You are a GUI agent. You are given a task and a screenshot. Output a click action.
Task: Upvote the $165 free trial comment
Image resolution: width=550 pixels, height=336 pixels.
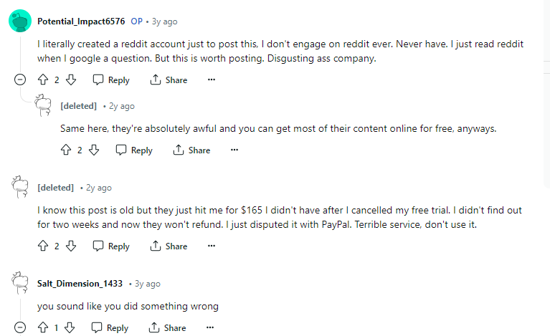43,246
